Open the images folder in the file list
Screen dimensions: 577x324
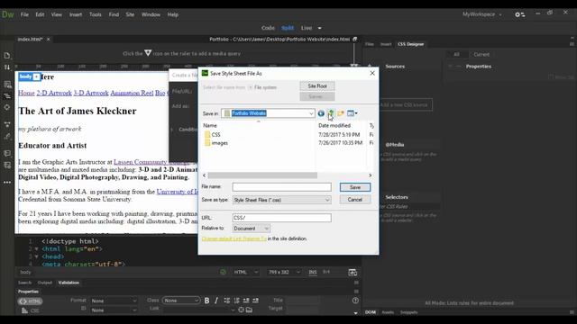coord(216,143)
